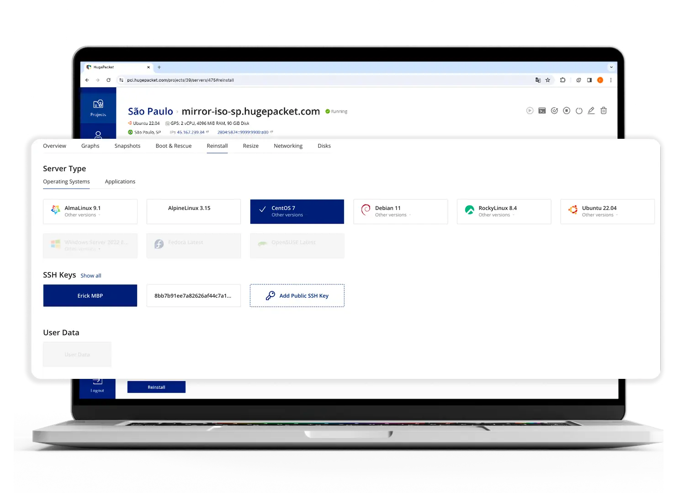Click the browser side panel icon
690x493 pixels.
tap(589, 80)
